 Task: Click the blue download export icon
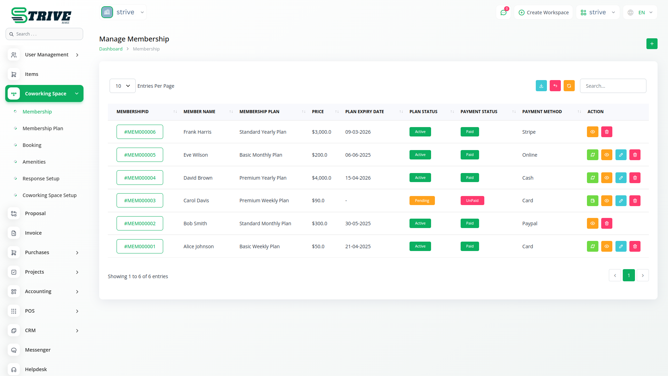point(541,86)
